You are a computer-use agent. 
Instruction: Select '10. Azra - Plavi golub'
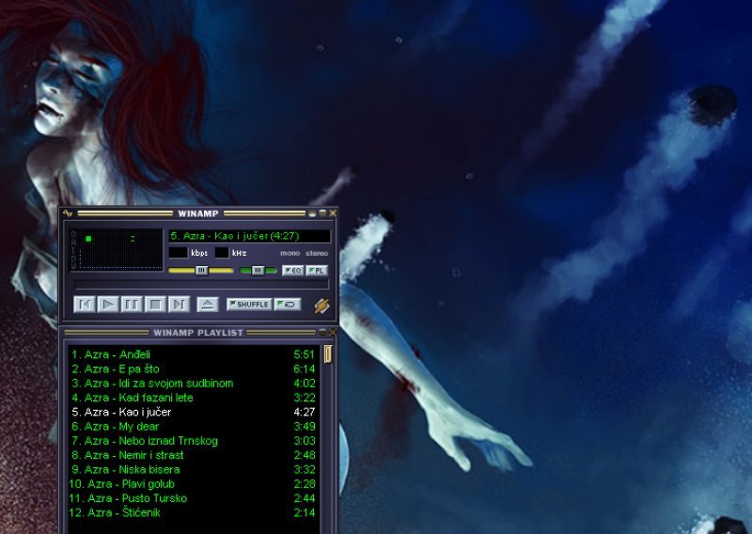click(x=194, y=484)
